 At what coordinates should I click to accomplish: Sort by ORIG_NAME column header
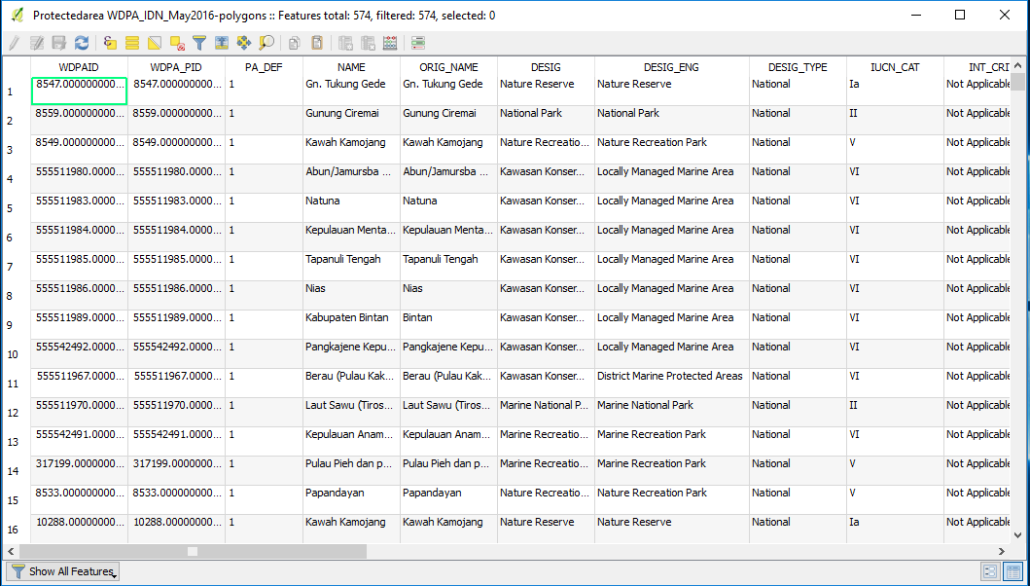pyautogui.click(x=448, y=67)
